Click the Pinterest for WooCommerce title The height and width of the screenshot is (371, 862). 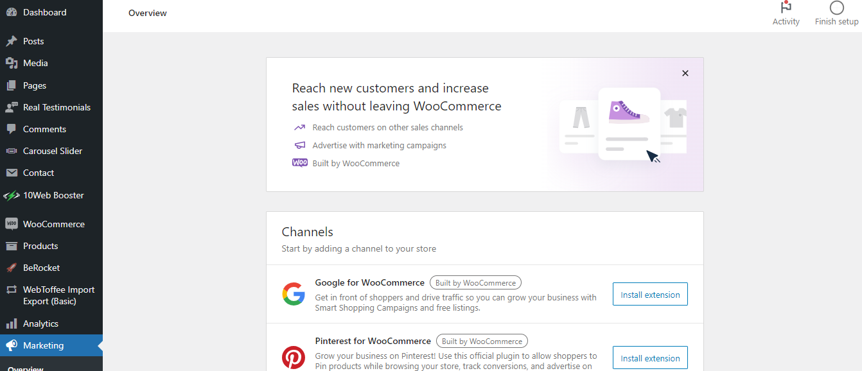pos(373,341)
